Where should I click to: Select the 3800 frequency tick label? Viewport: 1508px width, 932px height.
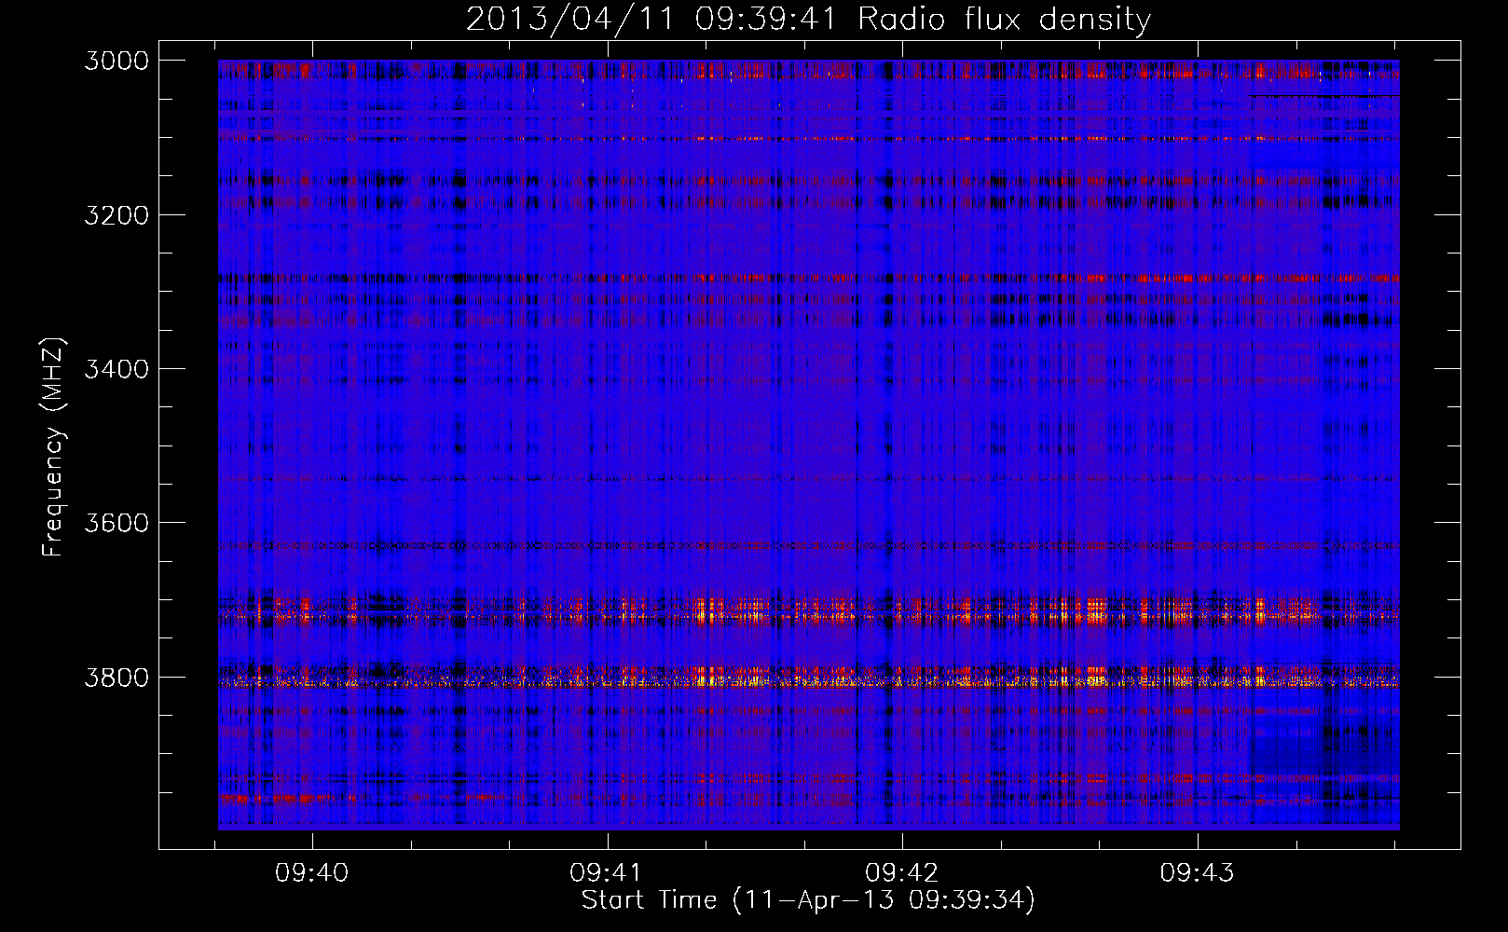[117, 678]
